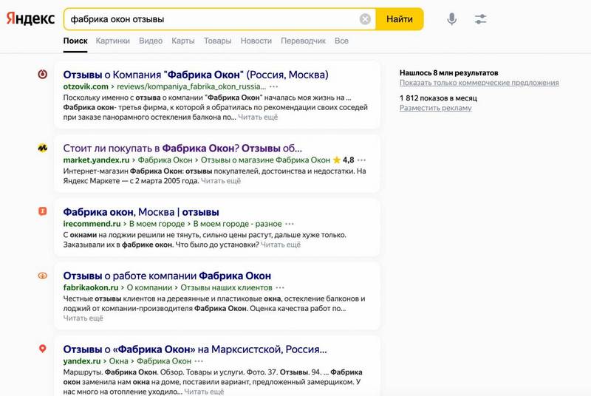Screen dimensions: 591x396
Task: Click the otzovik.com favicon
Action: 43,74
